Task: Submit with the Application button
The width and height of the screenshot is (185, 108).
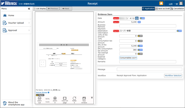Action: point(148,9)
